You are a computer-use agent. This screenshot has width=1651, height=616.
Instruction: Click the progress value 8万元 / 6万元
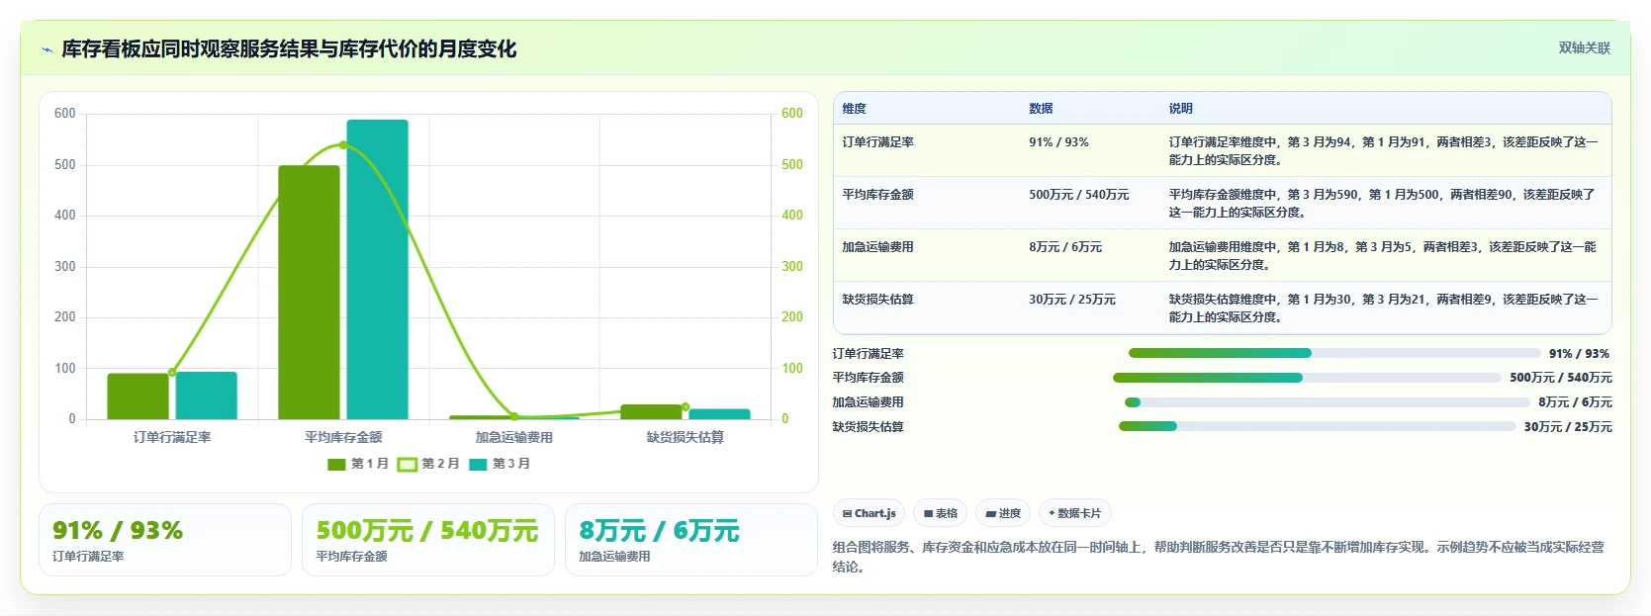[1575, 402]
